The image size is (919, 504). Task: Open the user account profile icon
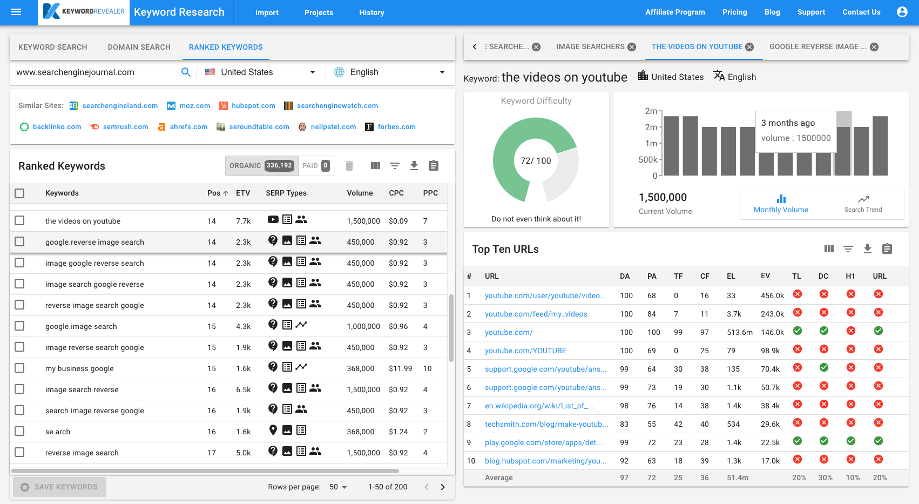click(902, 12)
